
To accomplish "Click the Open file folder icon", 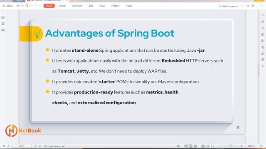I will [18, 6].
